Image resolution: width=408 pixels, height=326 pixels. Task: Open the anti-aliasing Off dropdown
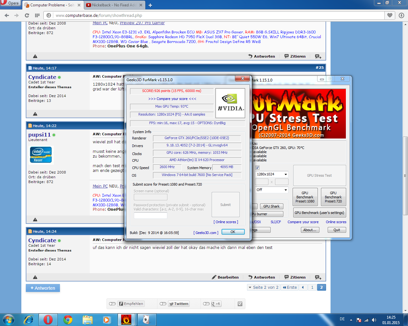pyautogui.click(x=272, y=190)
